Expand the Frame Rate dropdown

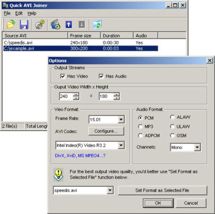coord(121,120)
